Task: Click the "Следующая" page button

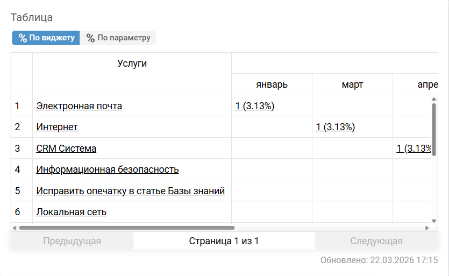Action: point(376,241)
